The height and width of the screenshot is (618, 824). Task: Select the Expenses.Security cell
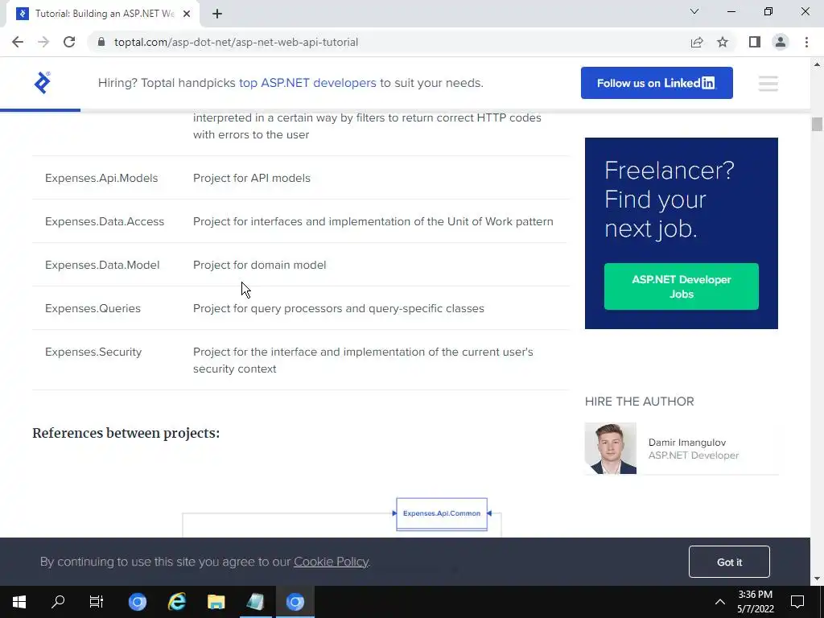93,352
